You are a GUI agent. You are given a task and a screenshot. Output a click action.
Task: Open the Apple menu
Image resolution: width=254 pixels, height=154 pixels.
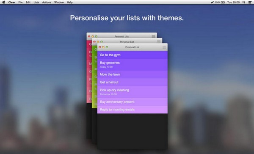coord(3,2)
